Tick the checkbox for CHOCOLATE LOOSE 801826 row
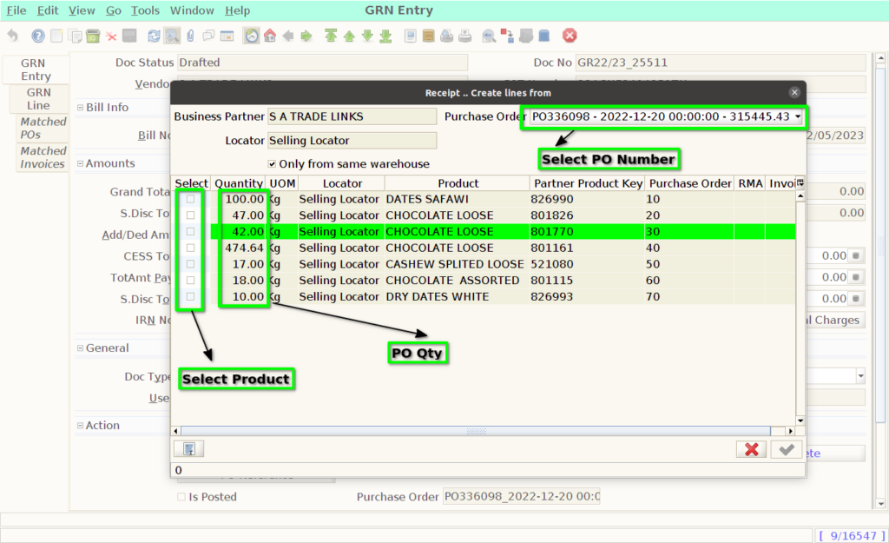This screenshot has width=889, height=543. (190, 215)
